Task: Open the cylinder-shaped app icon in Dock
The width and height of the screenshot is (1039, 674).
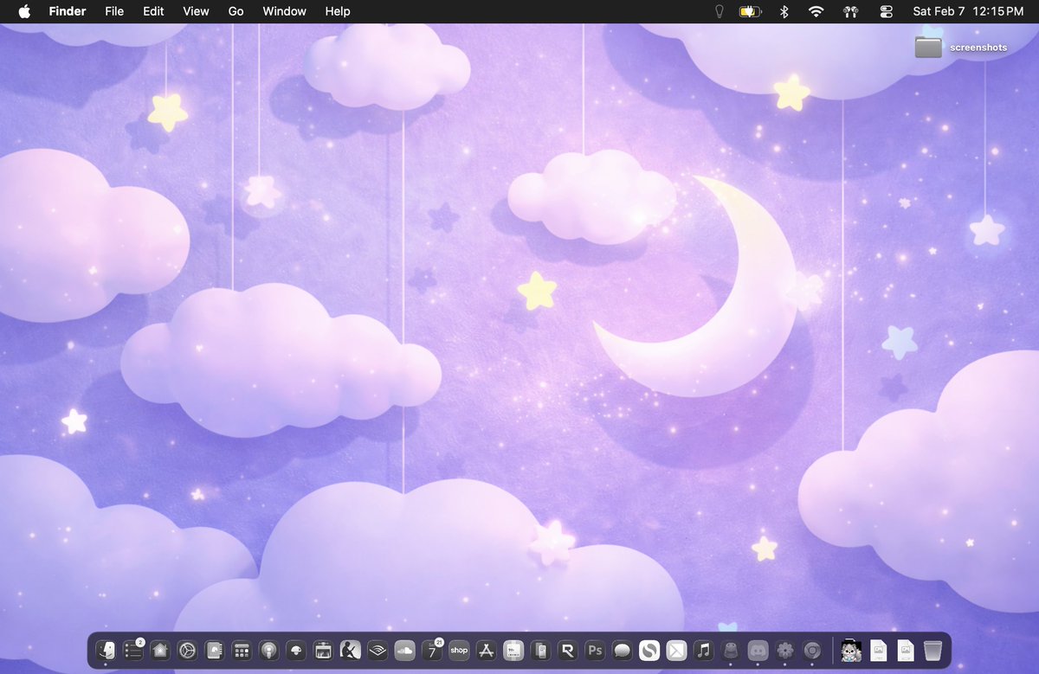Action: (731, 650)
